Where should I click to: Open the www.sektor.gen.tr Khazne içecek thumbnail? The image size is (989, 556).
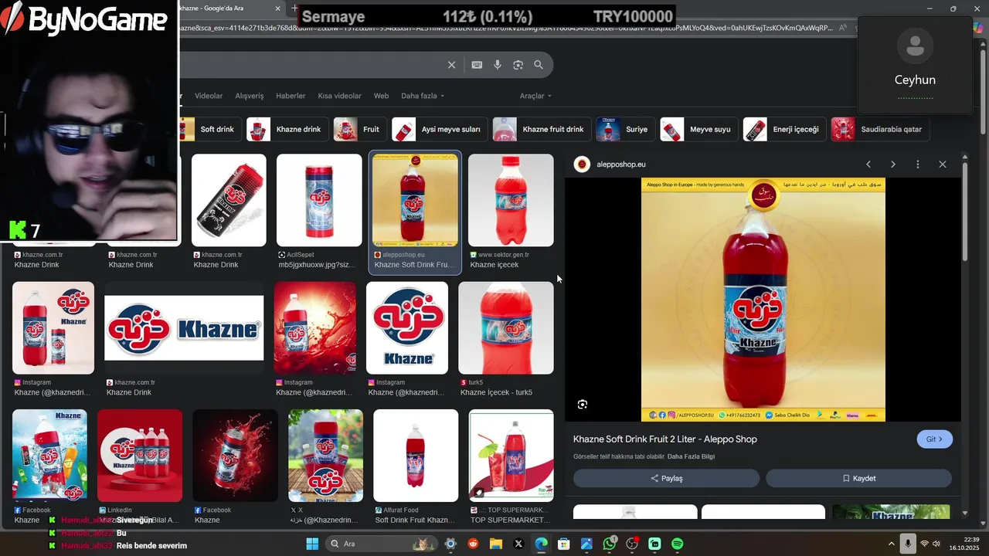[x=511, y=200]
